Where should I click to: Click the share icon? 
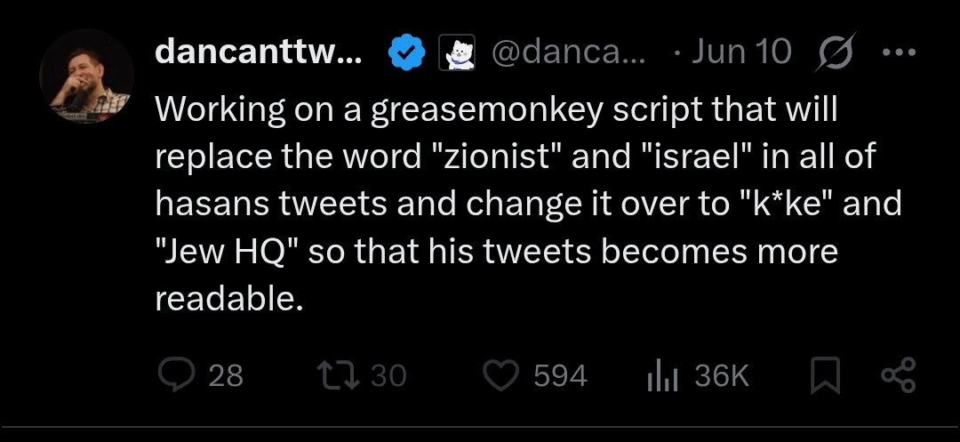[x=898, y=374]
